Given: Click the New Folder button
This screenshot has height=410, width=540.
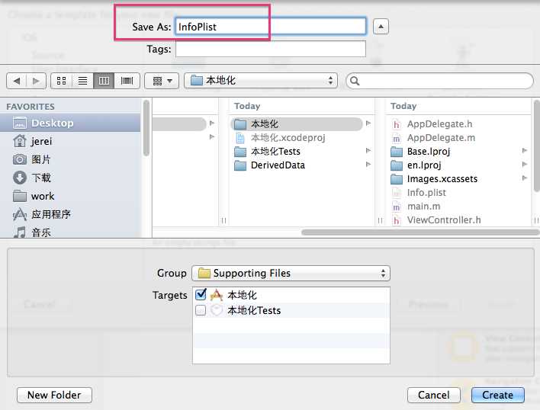Looking at the screenshot, I should tap(54, 395).
